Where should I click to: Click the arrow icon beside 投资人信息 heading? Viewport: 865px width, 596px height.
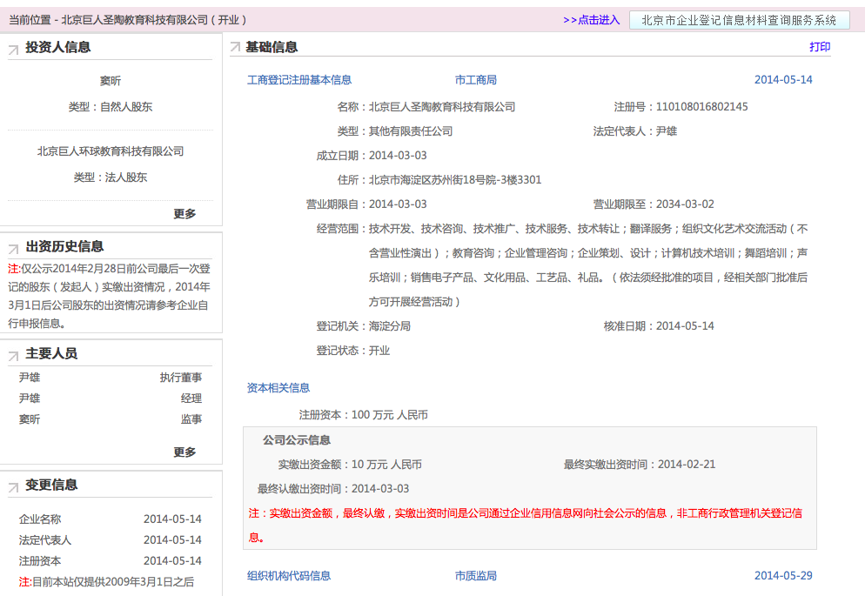[x=13, y=50]
